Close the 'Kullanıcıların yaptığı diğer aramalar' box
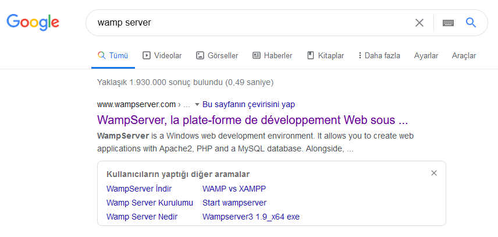This screenshot has height=237, width=498. pyautogui.click(x=434, y=173)
